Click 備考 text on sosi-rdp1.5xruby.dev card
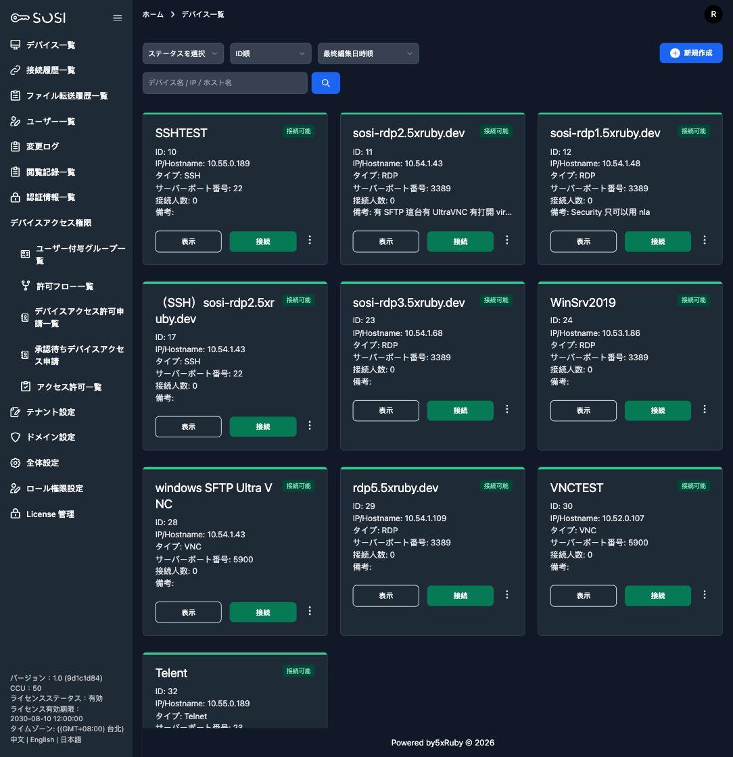Image resolution: width=733 pixels, height=757 pixels. (600, 212)
